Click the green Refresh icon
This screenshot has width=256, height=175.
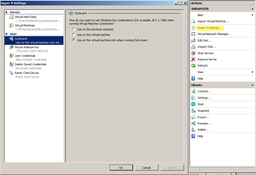[x=193, y=66]
